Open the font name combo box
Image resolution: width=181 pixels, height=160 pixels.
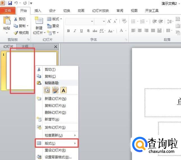coord(80,21)
